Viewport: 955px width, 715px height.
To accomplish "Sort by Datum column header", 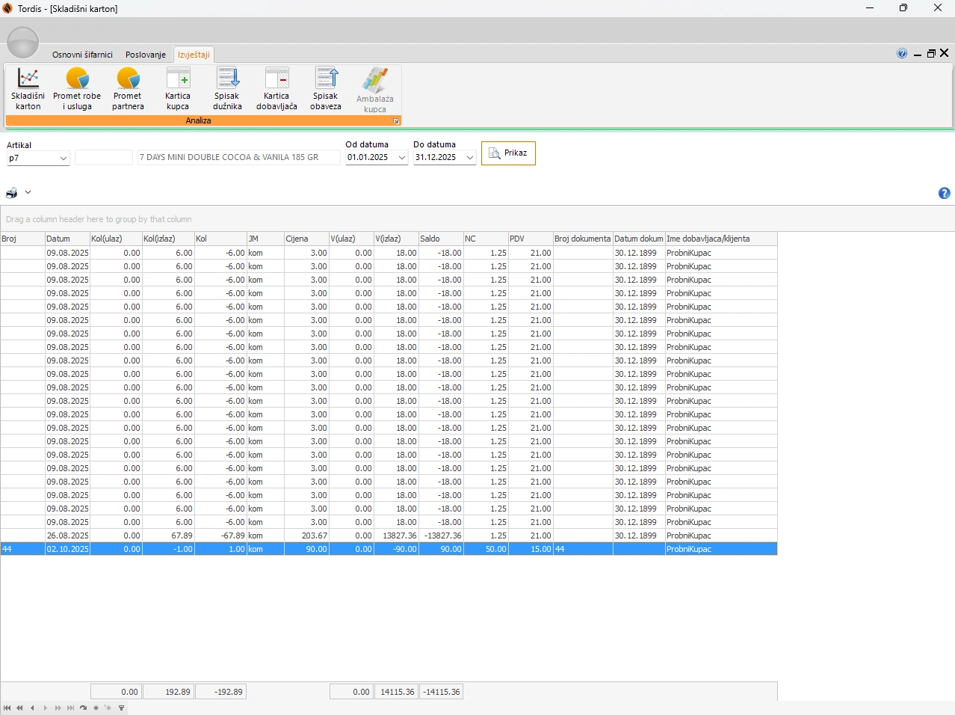I will (x=67, y=239).
